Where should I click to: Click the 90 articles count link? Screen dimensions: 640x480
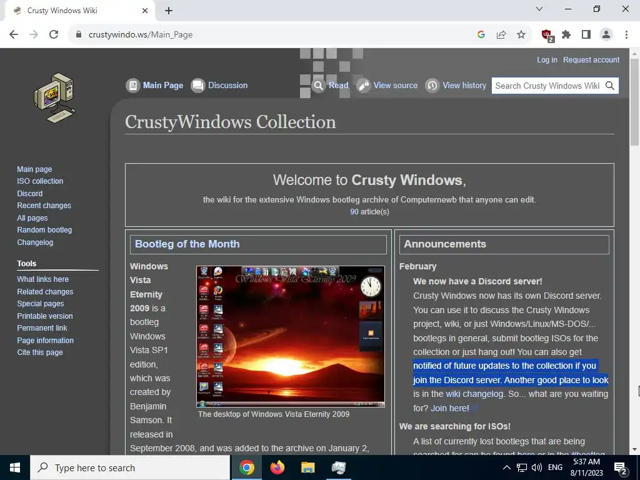(x=354, y=212)
